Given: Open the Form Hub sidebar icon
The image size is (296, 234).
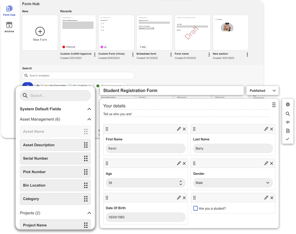Looking at the screenshot, I should point(9,9).
